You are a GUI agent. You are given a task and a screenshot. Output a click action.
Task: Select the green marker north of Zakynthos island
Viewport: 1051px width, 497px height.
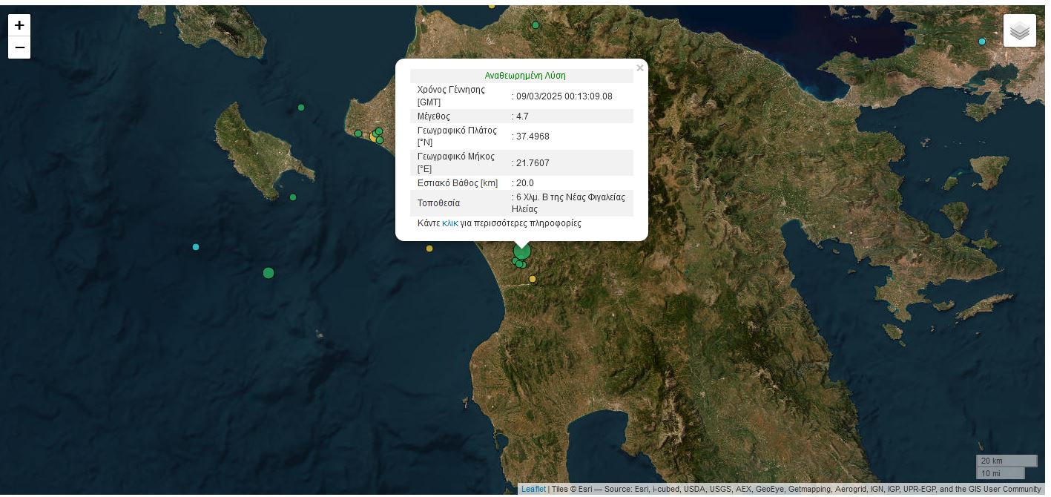pyautogui.click(x=301, y=108)
